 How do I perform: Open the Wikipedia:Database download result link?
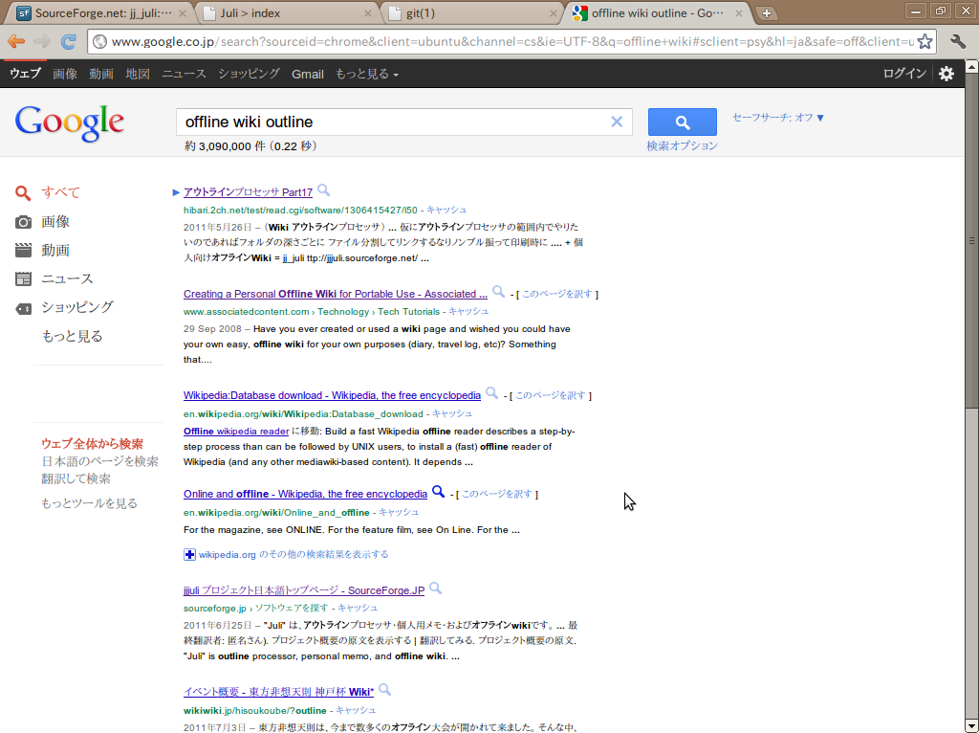pyautogui.click(x=332, y=395)
